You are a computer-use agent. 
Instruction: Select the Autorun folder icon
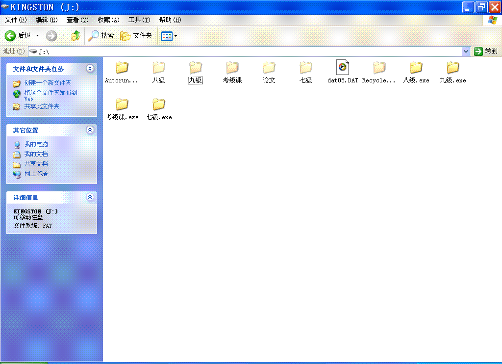(122, 68)
